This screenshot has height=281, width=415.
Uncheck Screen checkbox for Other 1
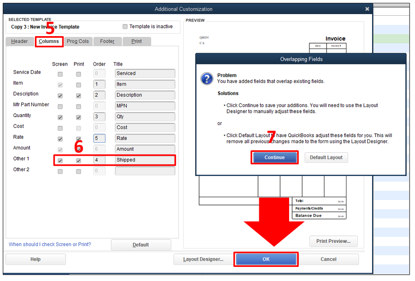click(60, 161)
